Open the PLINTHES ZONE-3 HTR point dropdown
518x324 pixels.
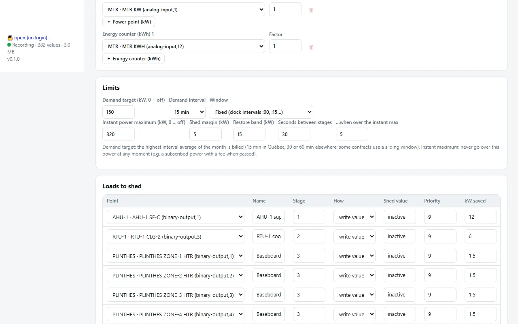[x=176, y=294]
